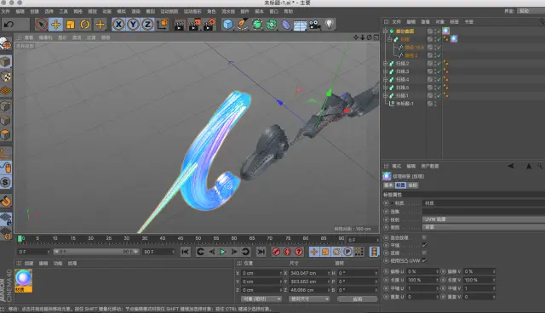Screen dimensions: 545x313
Task: Toggle 平铺 checkbox
Action: pos(424,245)
